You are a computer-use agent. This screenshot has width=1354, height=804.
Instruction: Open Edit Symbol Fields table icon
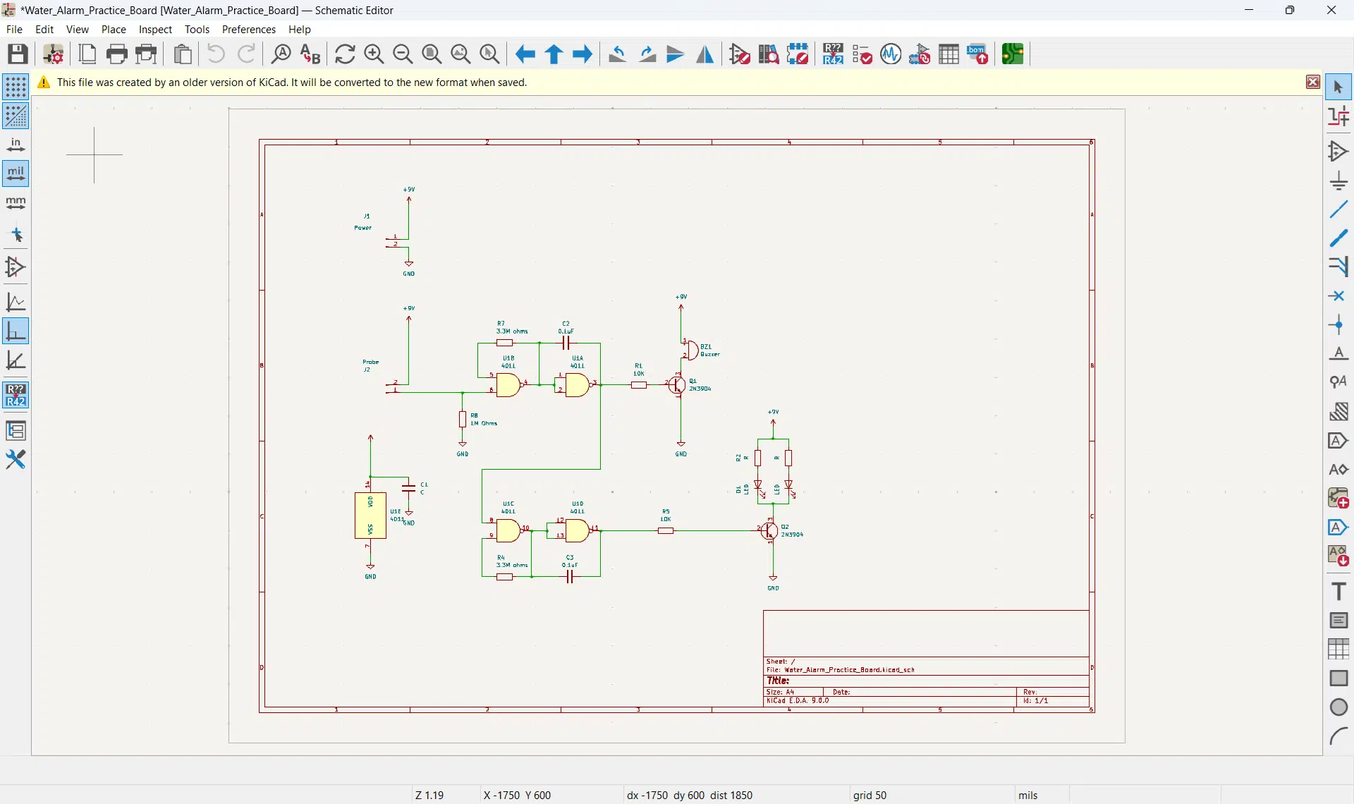click(949, 54)
